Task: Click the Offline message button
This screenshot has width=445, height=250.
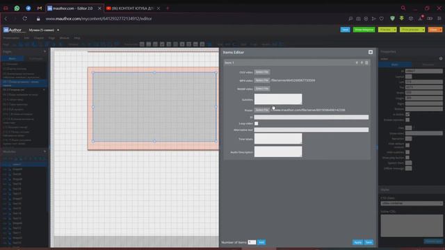Action: (408, 168)
